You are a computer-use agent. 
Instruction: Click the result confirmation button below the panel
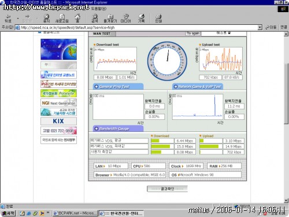pyautogui.click(x=167, y=189)
